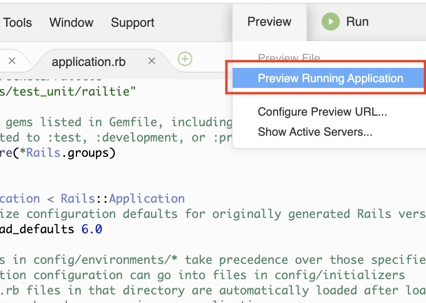Viewport: 426px width, 303px height.
Task: Close the application.rb tab
Action: [152, 61]
